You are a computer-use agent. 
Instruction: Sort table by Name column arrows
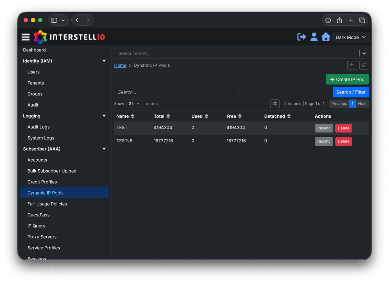pos(133,116)
